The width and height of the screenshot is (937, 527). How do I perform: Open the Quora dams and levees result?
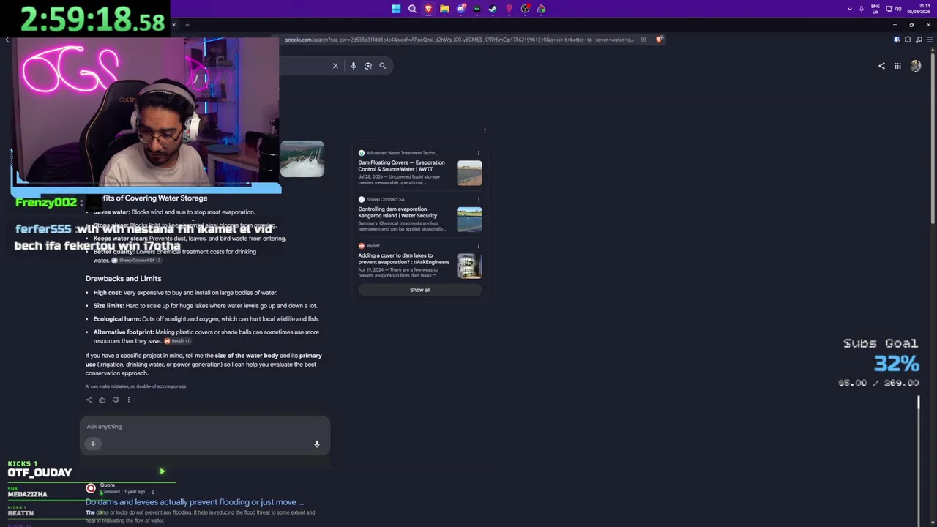(x=195, y=502)
